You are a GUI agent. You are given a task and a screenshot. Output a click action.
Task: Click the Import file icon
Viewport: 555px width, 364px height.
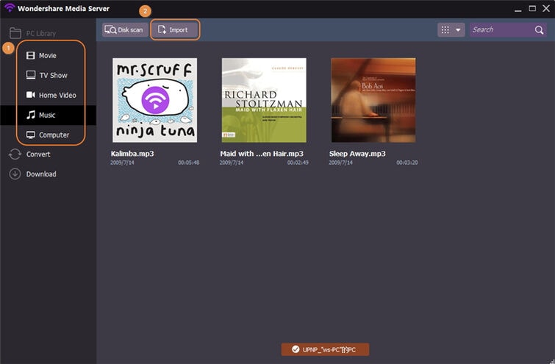162,29
